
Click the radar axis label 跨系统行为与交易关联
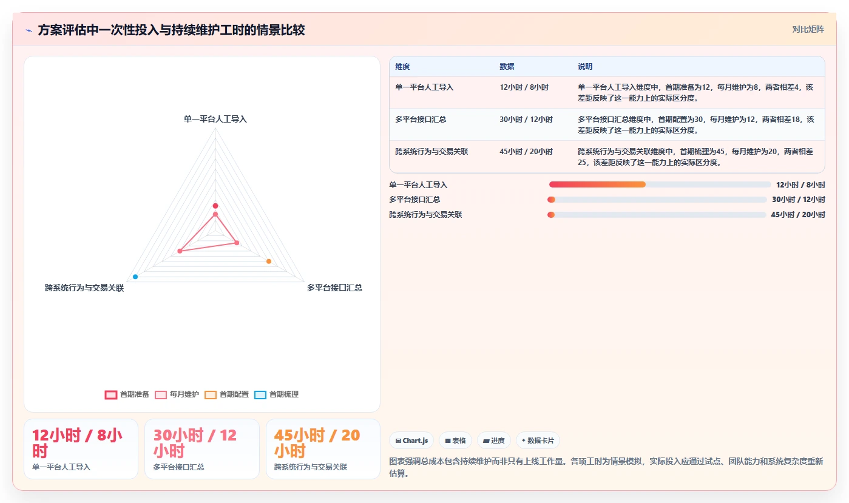point(84,288)
